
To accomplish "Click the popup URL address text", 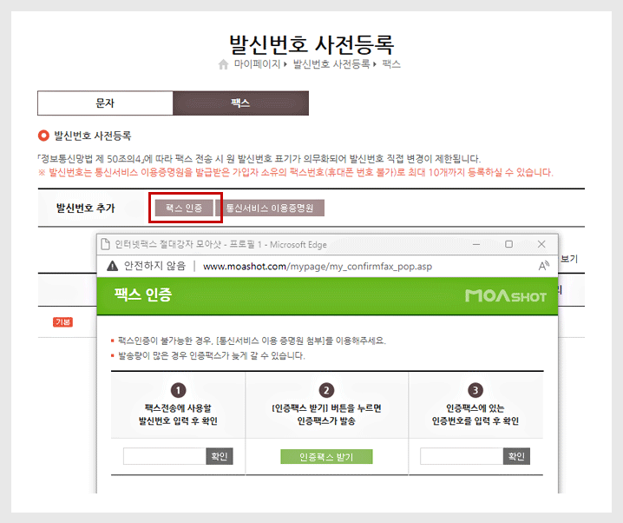I will [318, 267].
